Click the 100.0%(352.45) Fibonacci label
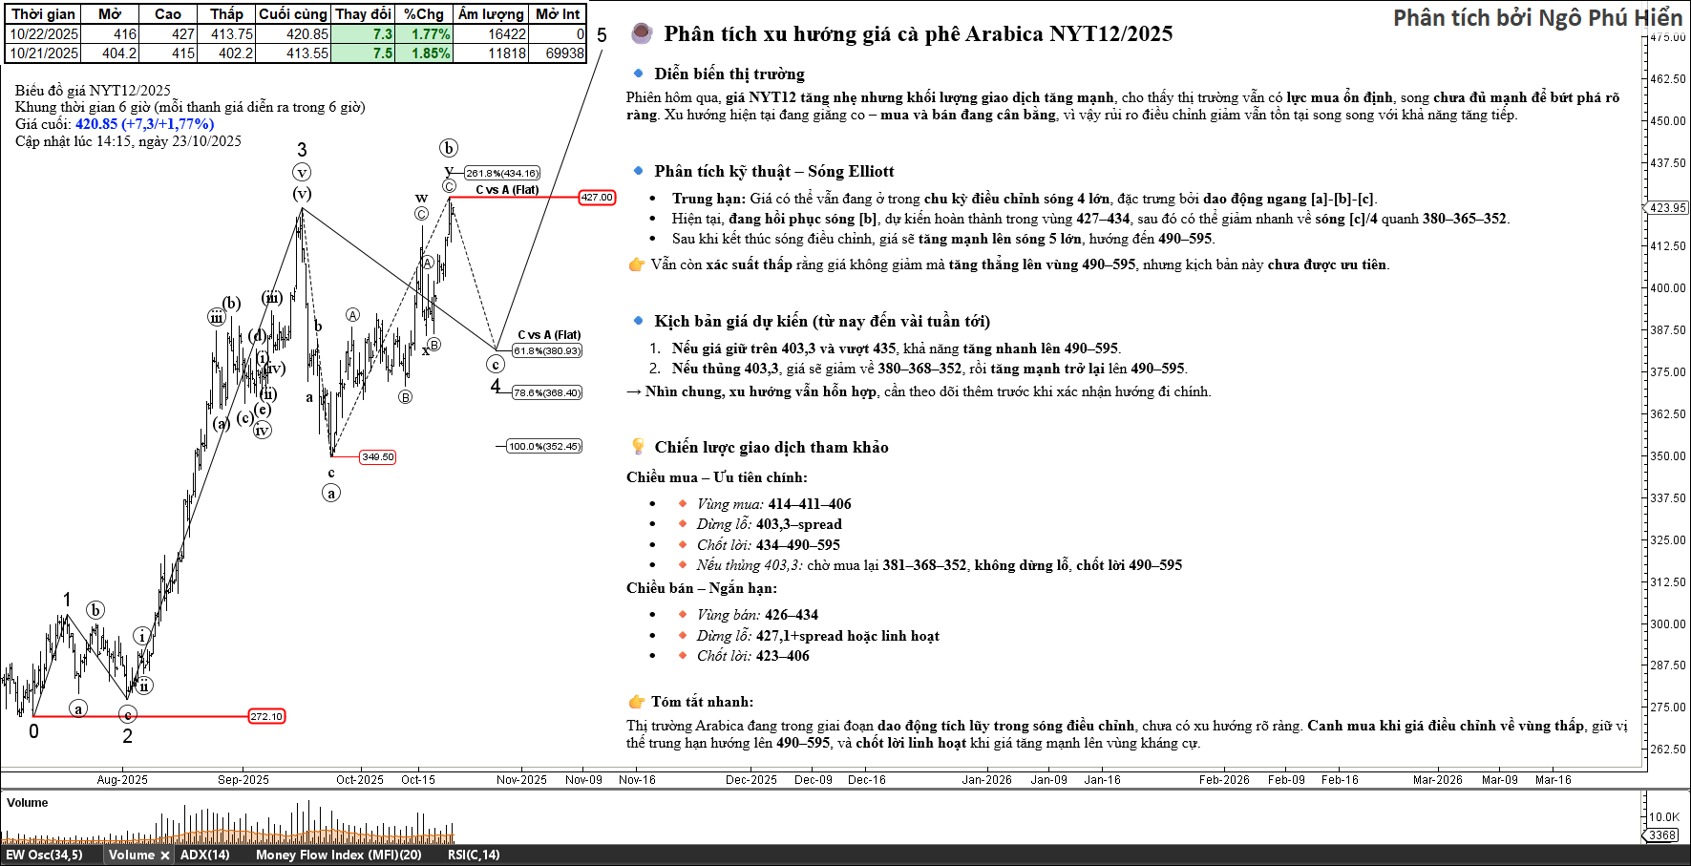The height and width of the screenshot is (866, 1691). coord(544,447)
